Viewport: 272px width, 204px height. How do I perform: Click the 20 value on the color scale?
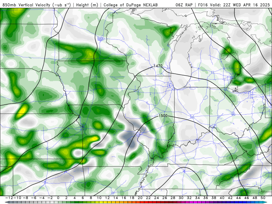coord(140,198)
